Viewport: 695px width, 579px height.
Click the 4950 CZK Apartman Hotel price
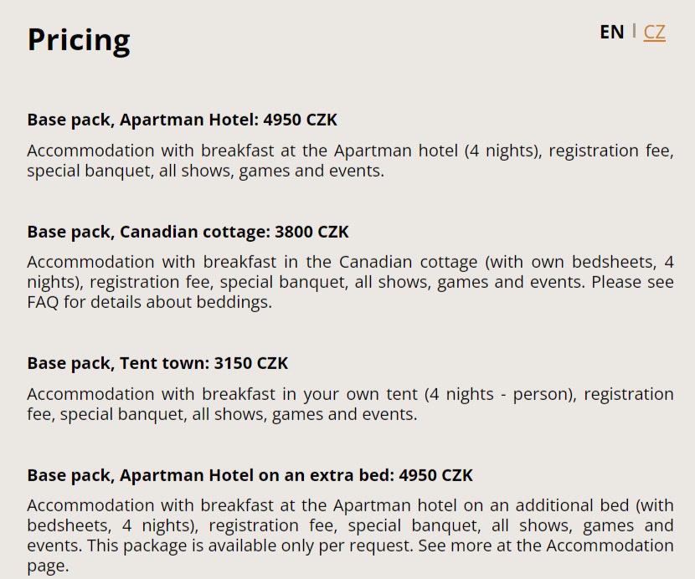point(300,120)
